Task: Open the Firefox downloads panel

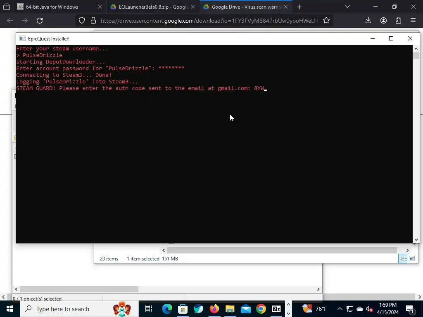Action: (x=368, y=21)
